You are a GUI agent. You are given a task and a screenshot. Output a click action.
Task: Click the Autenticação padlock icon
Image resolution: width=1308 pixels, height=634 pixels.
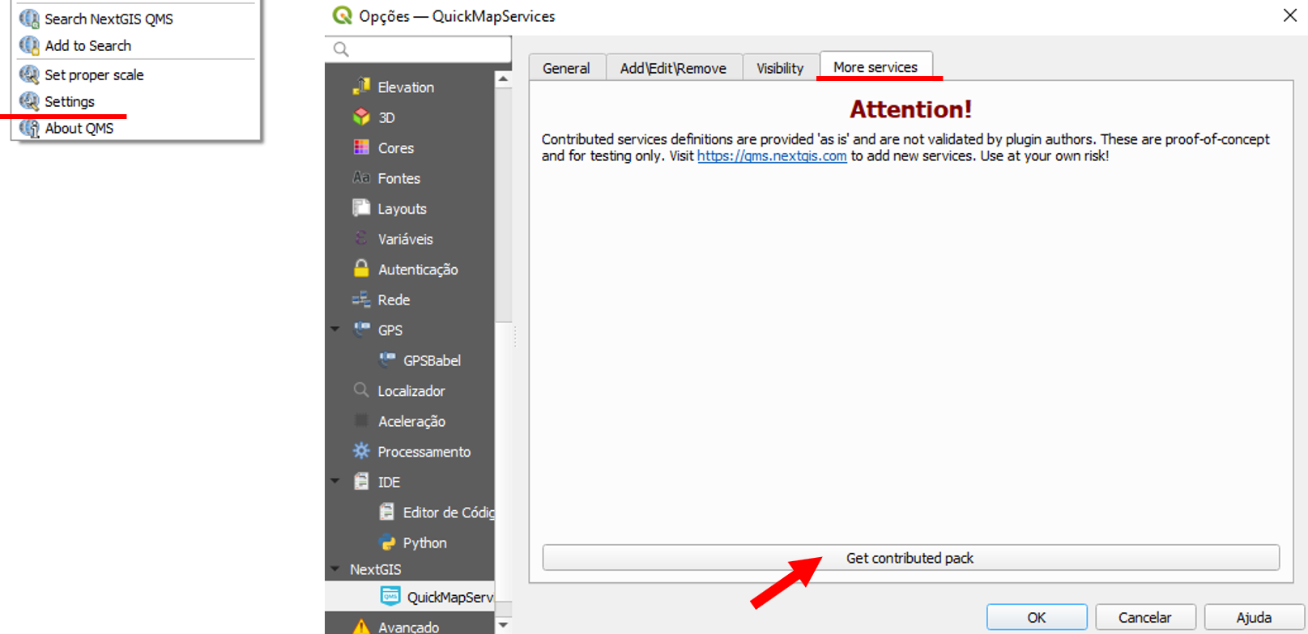click(x=361, y=269)
